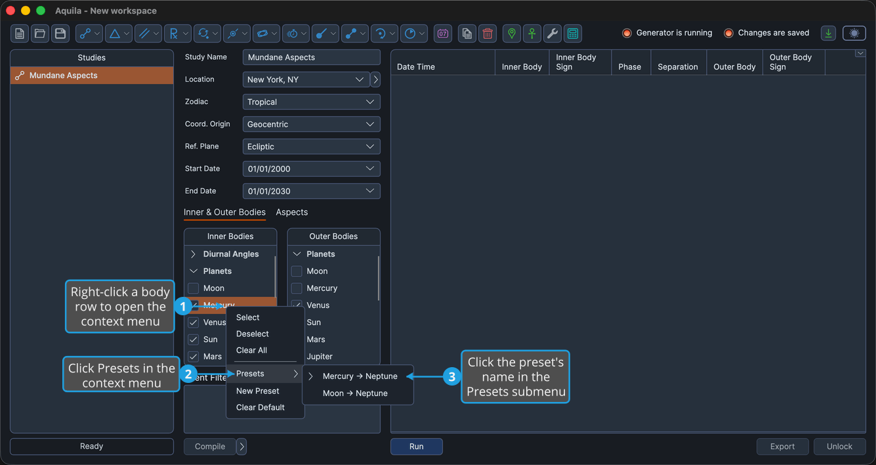
Task: Check the Moon box in Outer Bodies
Action: tap(297, 271)
